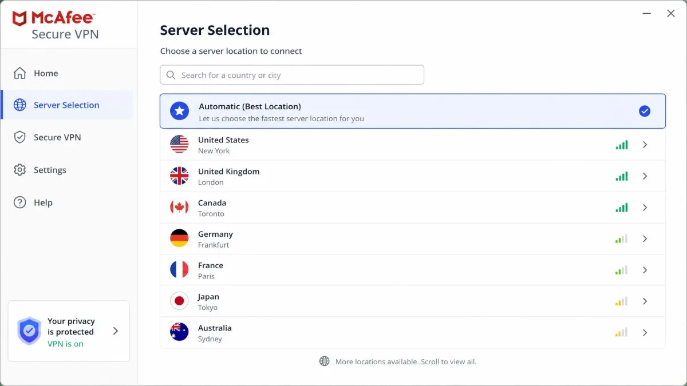687x386 pixels.
Task: Click the Tokyo signal strength bars
Action: pos(622,301)
